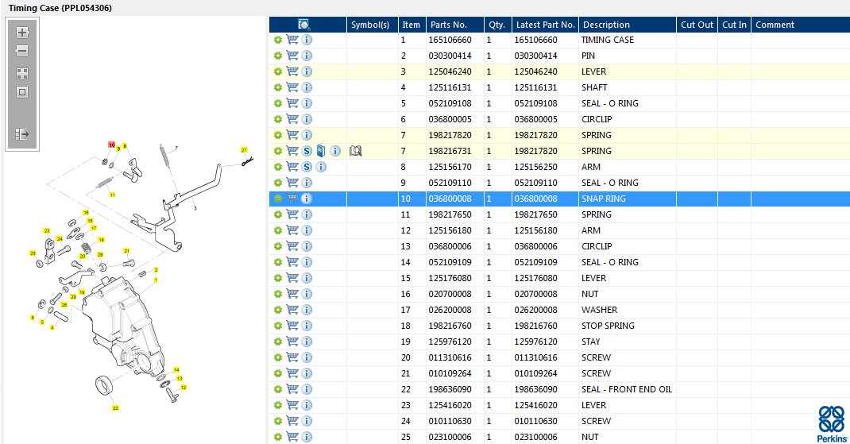This screenshot has width=850, height=444.
Task: Click the search icon in table header
Action: 304,25
